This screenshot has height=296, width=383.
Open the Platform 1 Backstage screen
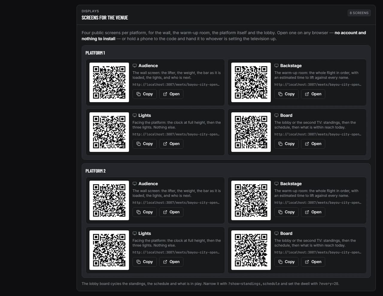313,94
